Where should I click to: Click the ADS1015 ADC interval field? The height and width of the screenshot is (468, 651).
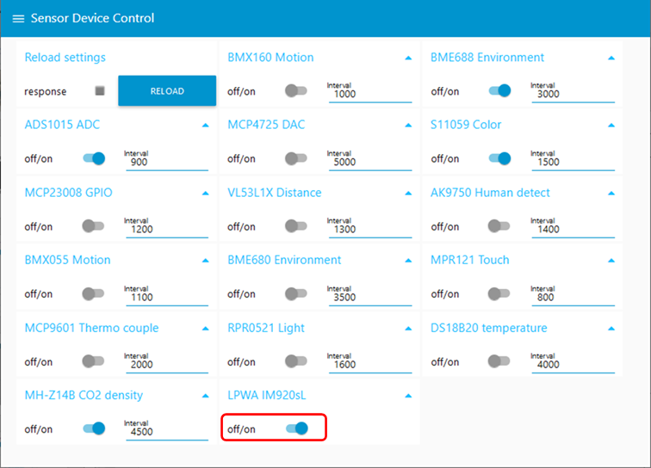tap(165, 162)
